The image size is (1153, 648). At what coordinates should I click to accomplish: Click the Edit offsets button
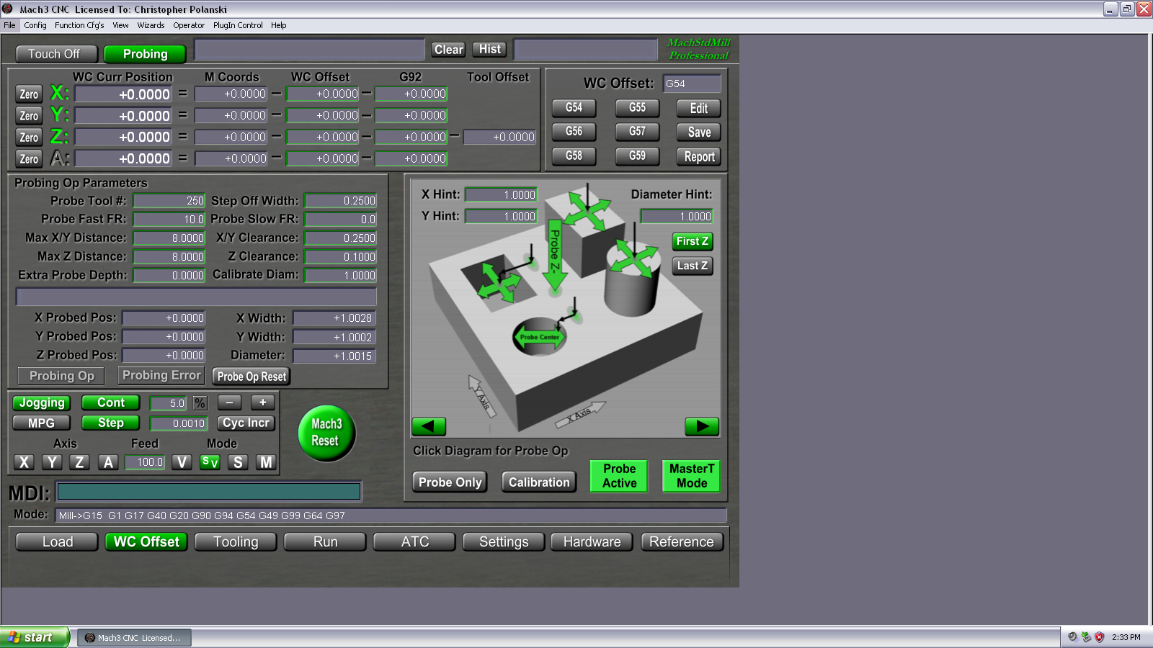point(699,109)
